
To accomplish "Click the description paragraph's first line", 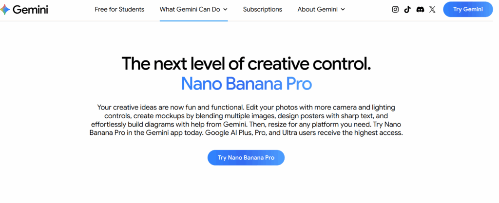I will pyautogui.click(x=246, y=107).
